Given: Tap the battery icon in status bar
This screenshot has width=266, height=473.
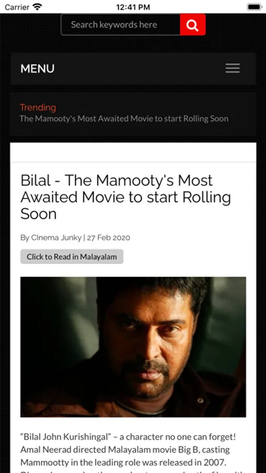Looking at the screenshot, I should point(254,7).
